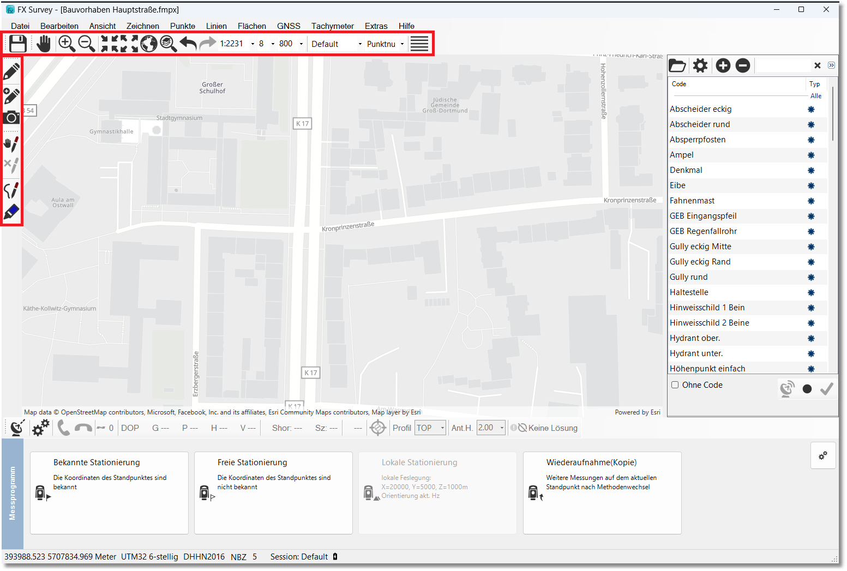Click the plus icon to add code
The height and width of the screenshot is (571, 847).
[x=723, y=66]
